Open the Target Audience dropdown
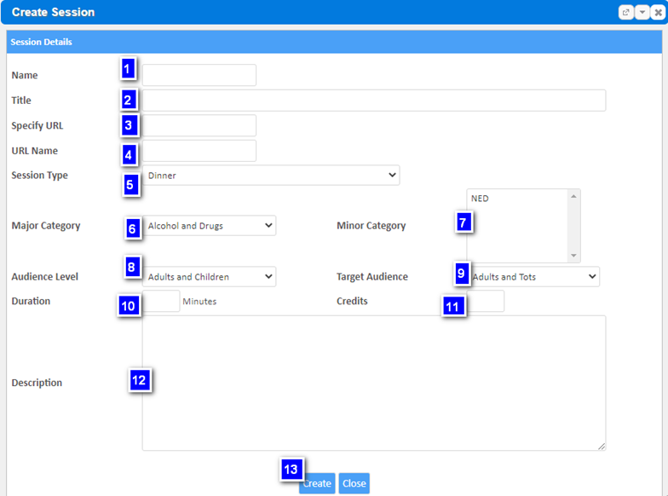Screen dimensions: 668x496 [533, 276]
